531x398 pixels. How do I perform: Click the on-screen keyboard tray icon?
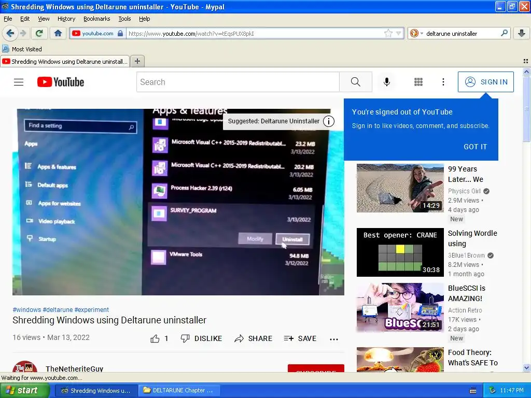pos(473,391)
